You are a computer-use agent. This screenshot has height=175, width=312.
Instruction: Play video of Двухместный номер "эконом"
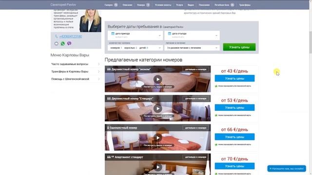point(157,79)
